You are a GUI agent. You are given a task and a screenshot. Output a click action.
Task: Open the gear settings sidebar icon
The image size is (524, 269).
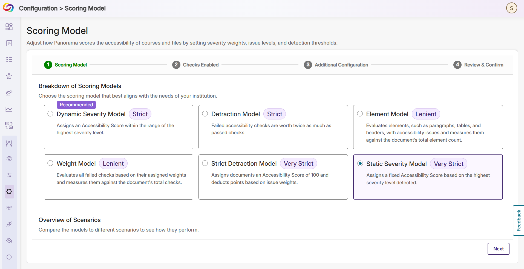(9, 159)
